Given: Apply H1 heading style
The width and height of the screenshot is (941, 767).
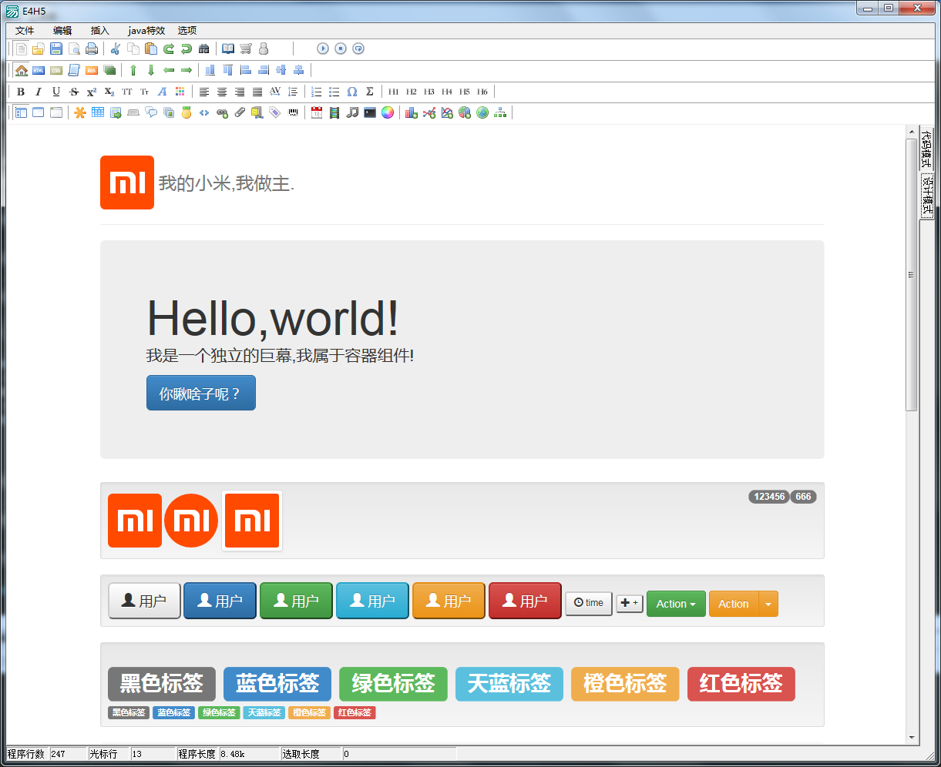Looking at the screenshot, I should click(394, 92).
